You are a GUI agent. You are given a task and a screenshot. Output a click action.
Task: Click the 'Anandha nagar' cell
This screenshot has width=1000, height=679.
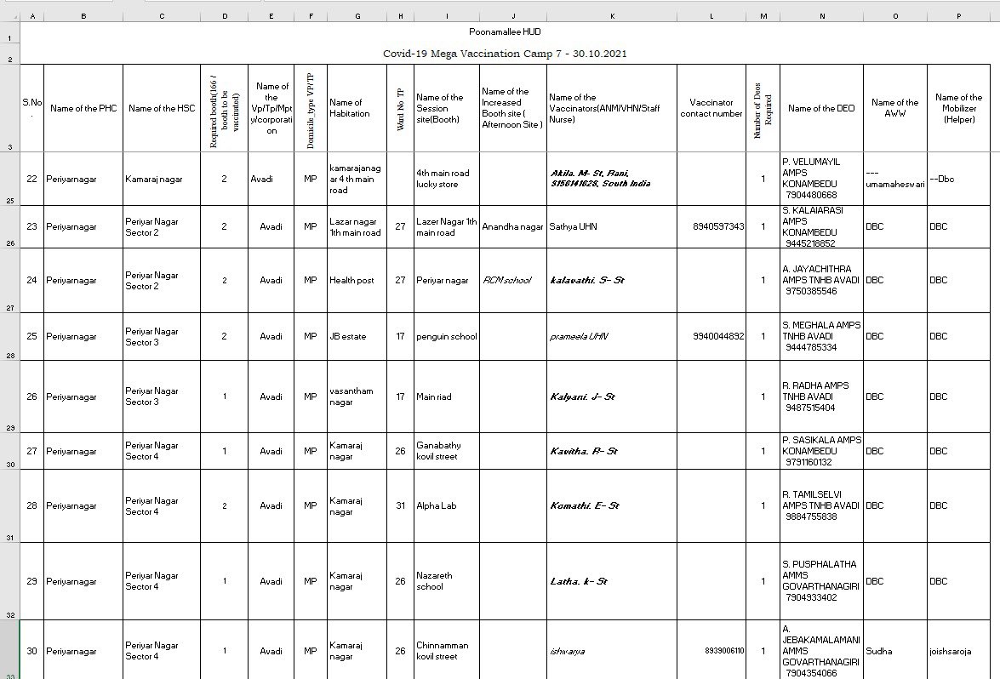click(512, 227)
